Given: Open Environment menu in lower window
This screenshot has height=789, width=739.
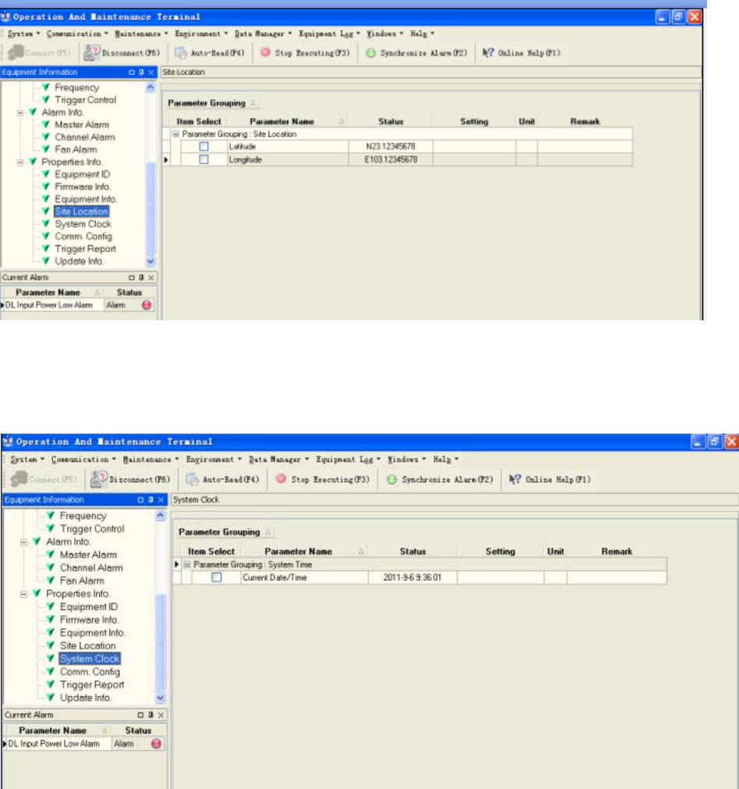Looking at the screenshot, I should pos(213,459).
